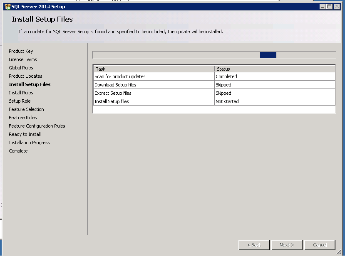Click the Back button
Screen dimensions: 345x256
point(254,245)
